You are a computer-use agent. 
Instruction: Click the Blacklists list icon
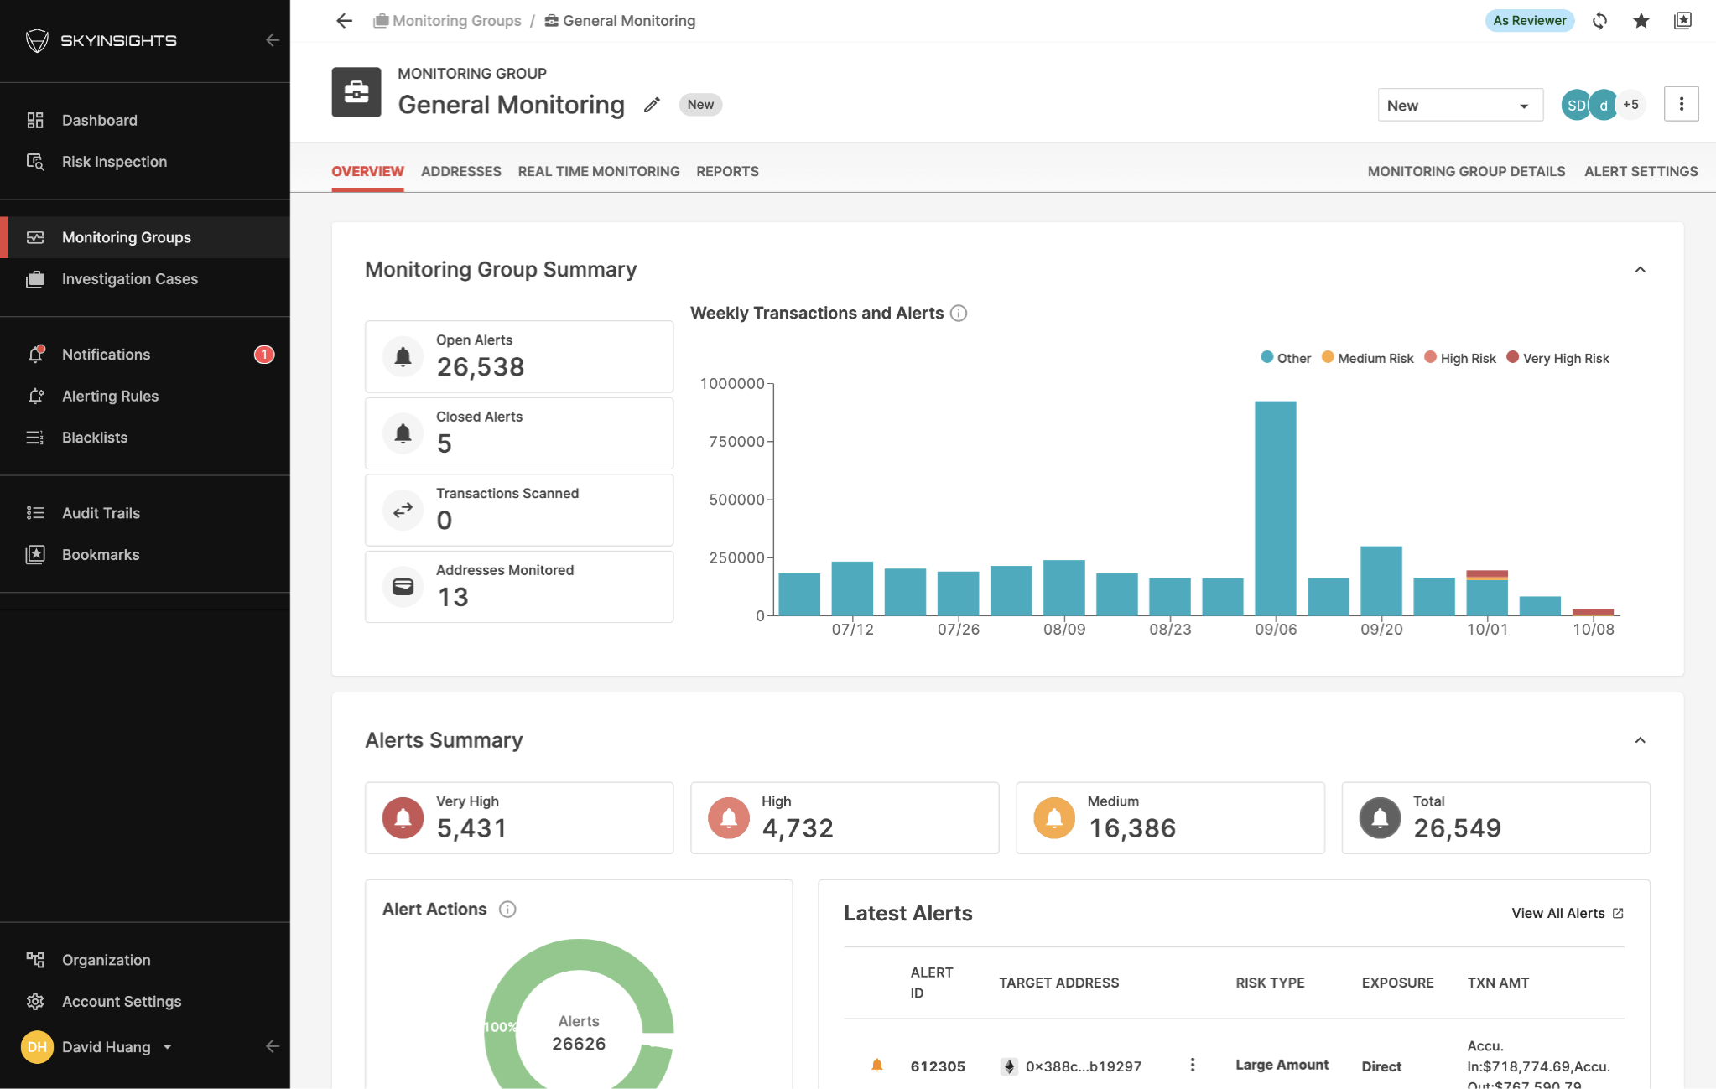point(35,438)
